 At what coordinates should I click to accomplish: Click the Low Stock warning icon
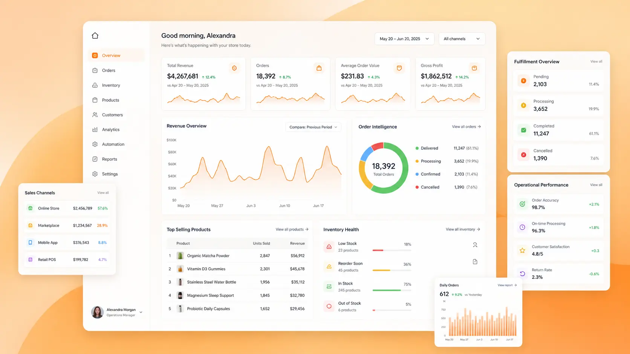tap(329, 247)
